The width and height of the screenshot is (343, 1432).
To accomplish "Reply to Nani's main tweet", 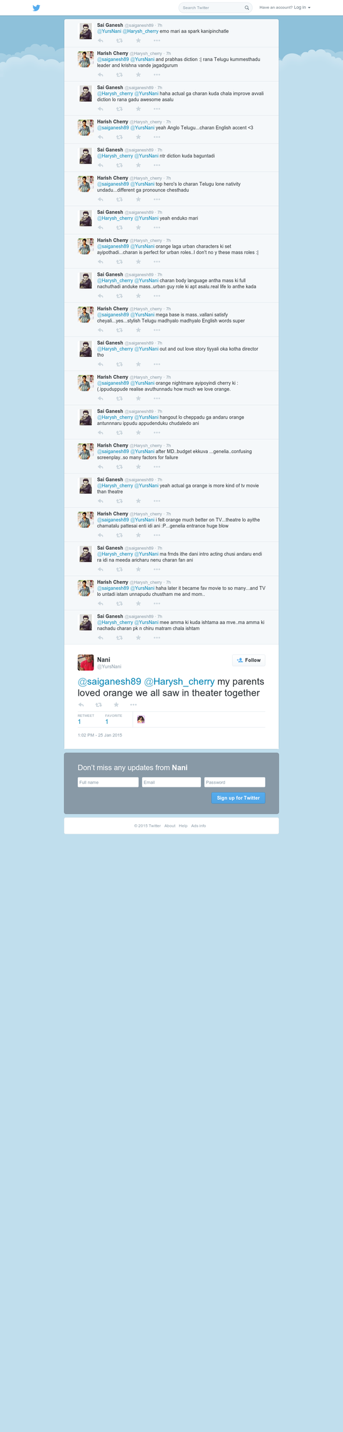I will point(81,704).
